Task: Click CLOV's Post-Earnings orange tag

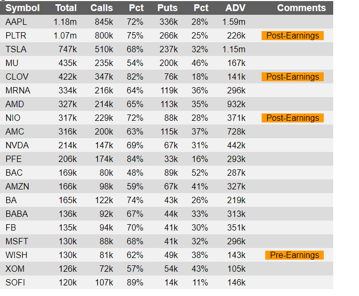Action: [293, 77]
